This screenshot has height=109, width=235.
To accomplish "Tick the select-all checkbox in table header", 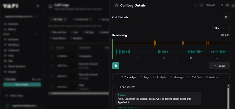I will 52,48.
